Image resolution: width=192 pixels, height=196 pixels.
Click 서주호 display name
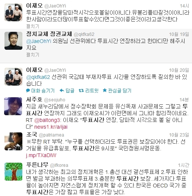point(34,99)
